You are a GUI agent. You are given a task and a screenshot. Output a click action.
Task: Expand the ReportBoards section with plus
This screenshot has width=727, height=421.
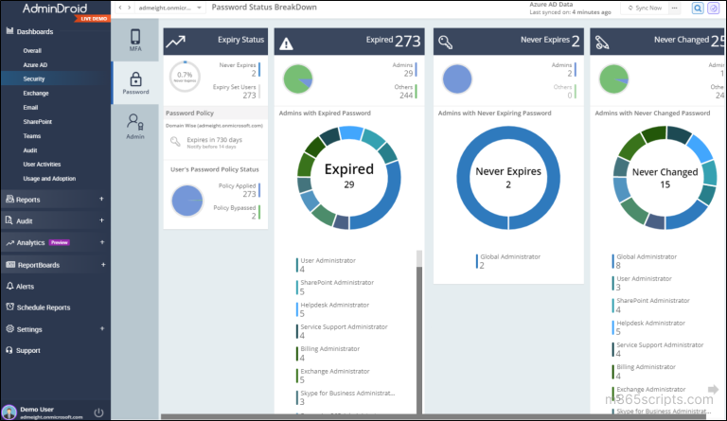coord(103,265)
